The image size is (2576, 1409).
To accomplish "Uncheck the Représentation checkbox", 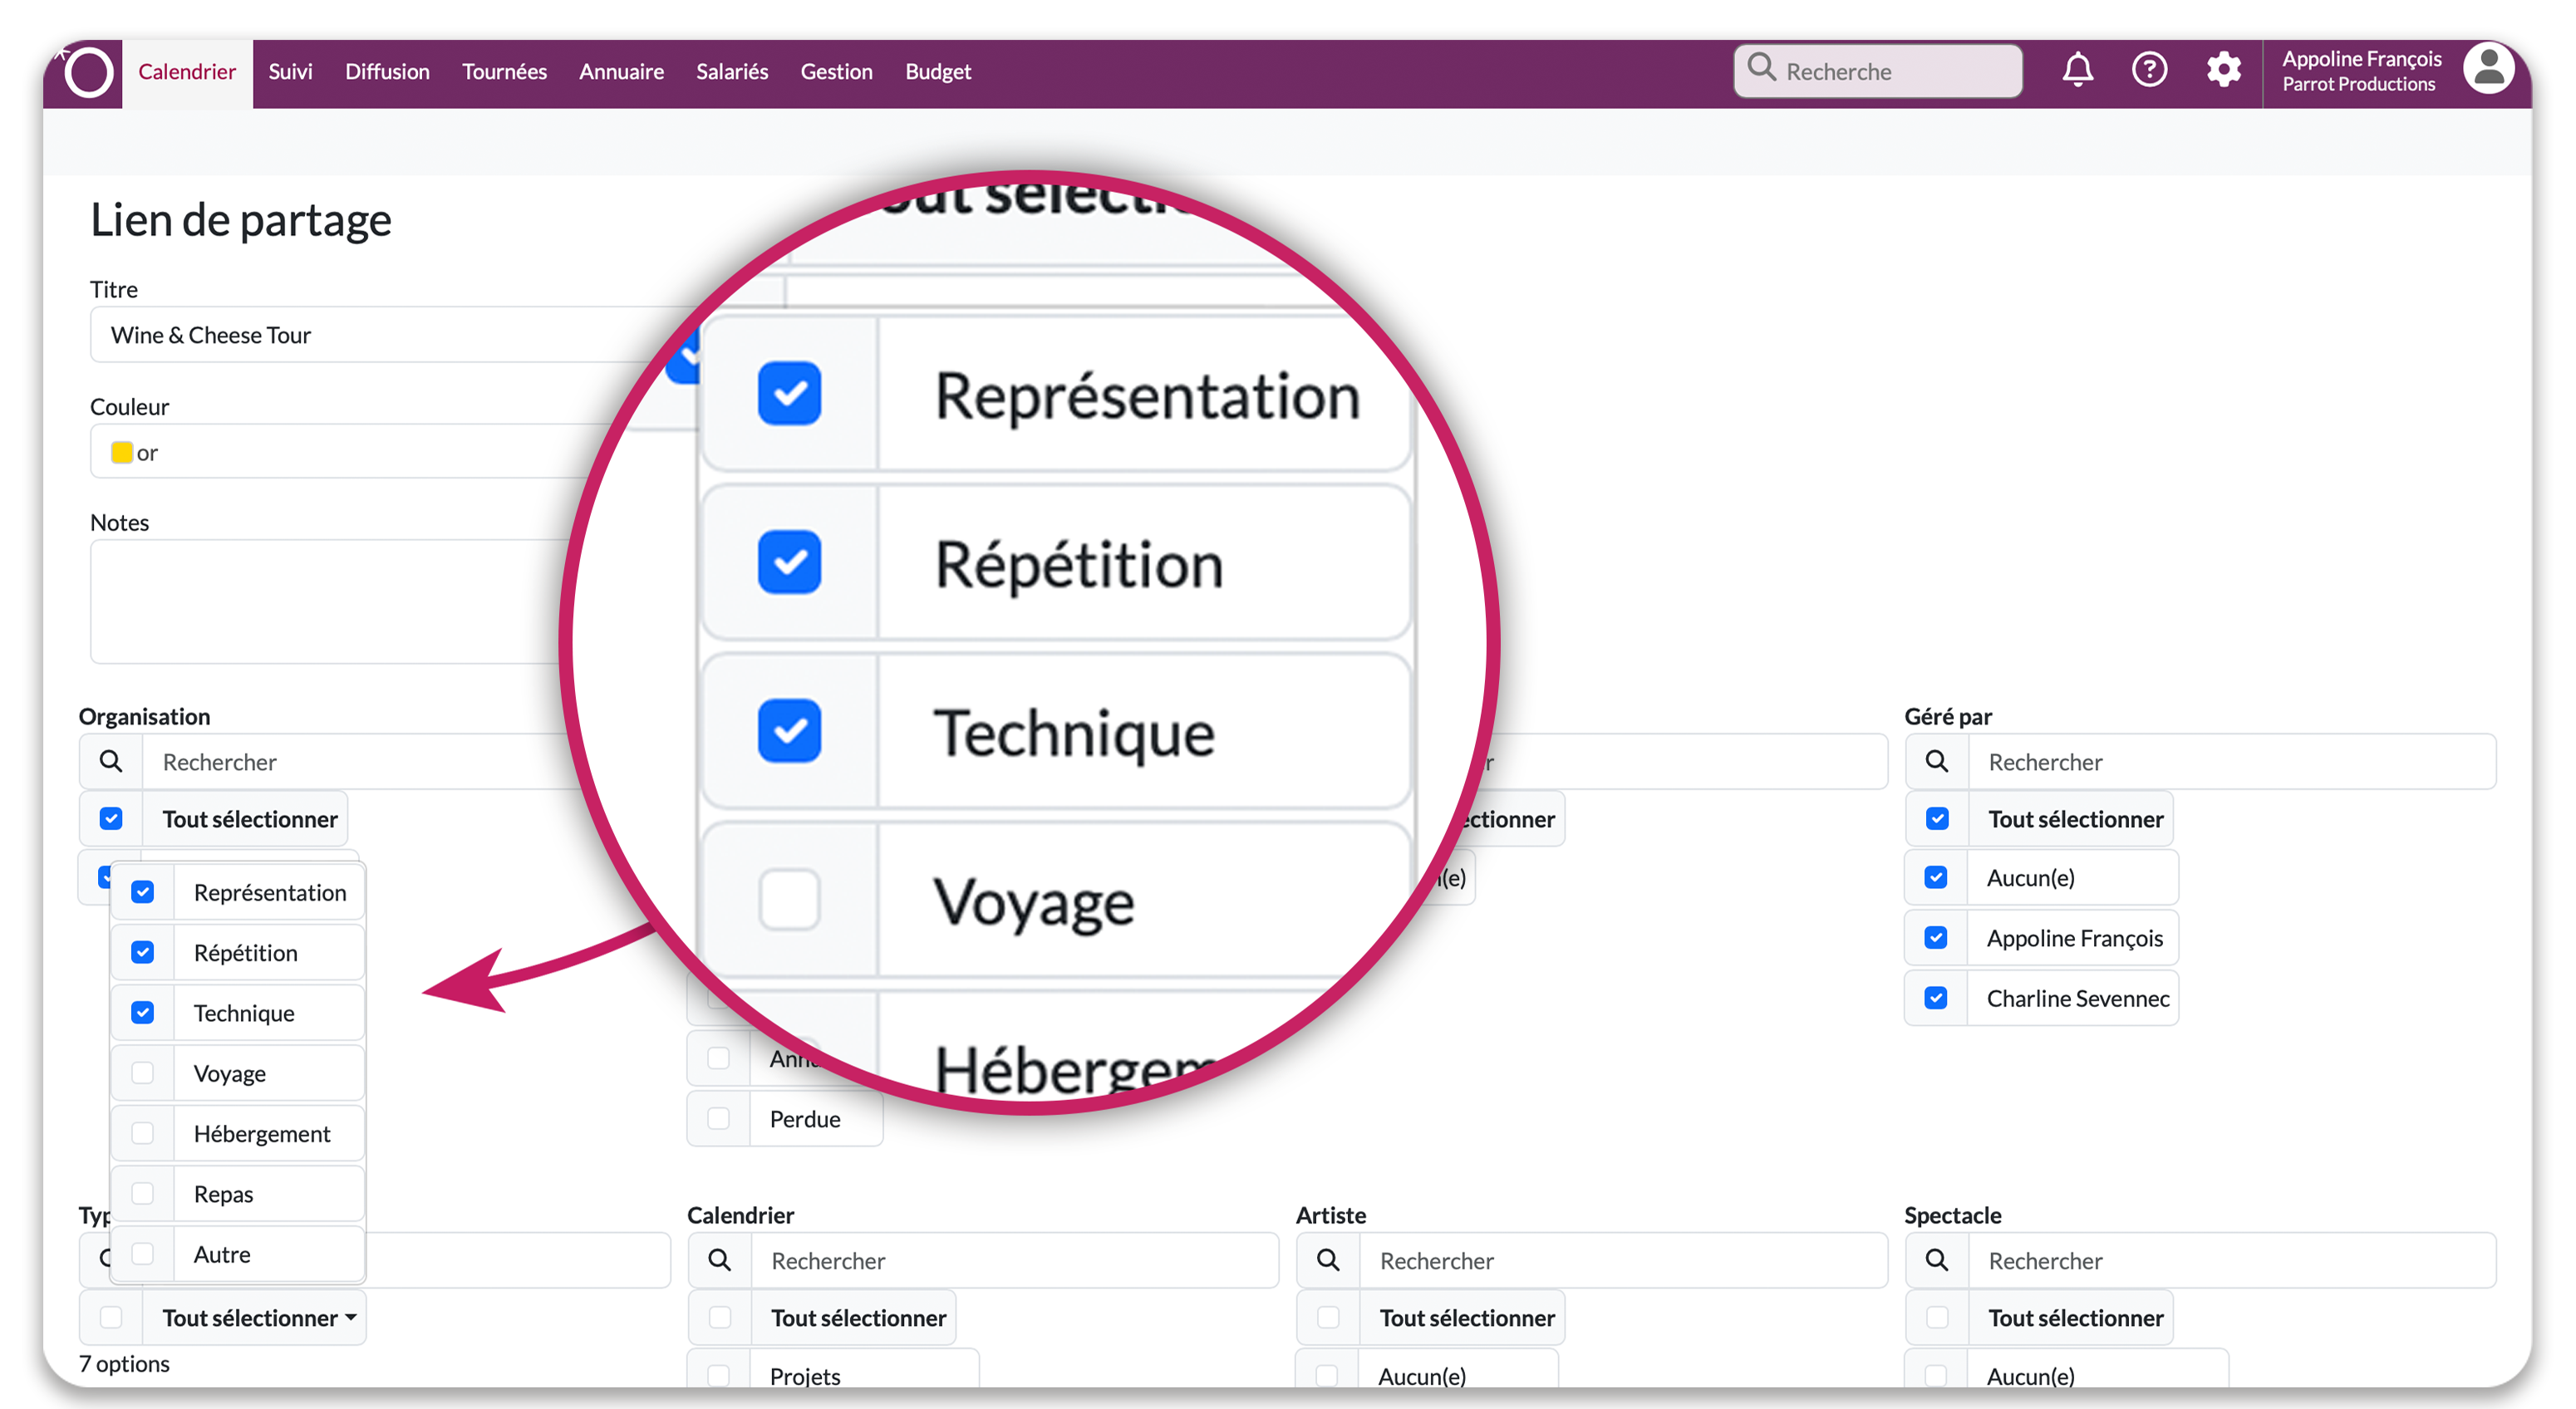I will coord(143,892).
